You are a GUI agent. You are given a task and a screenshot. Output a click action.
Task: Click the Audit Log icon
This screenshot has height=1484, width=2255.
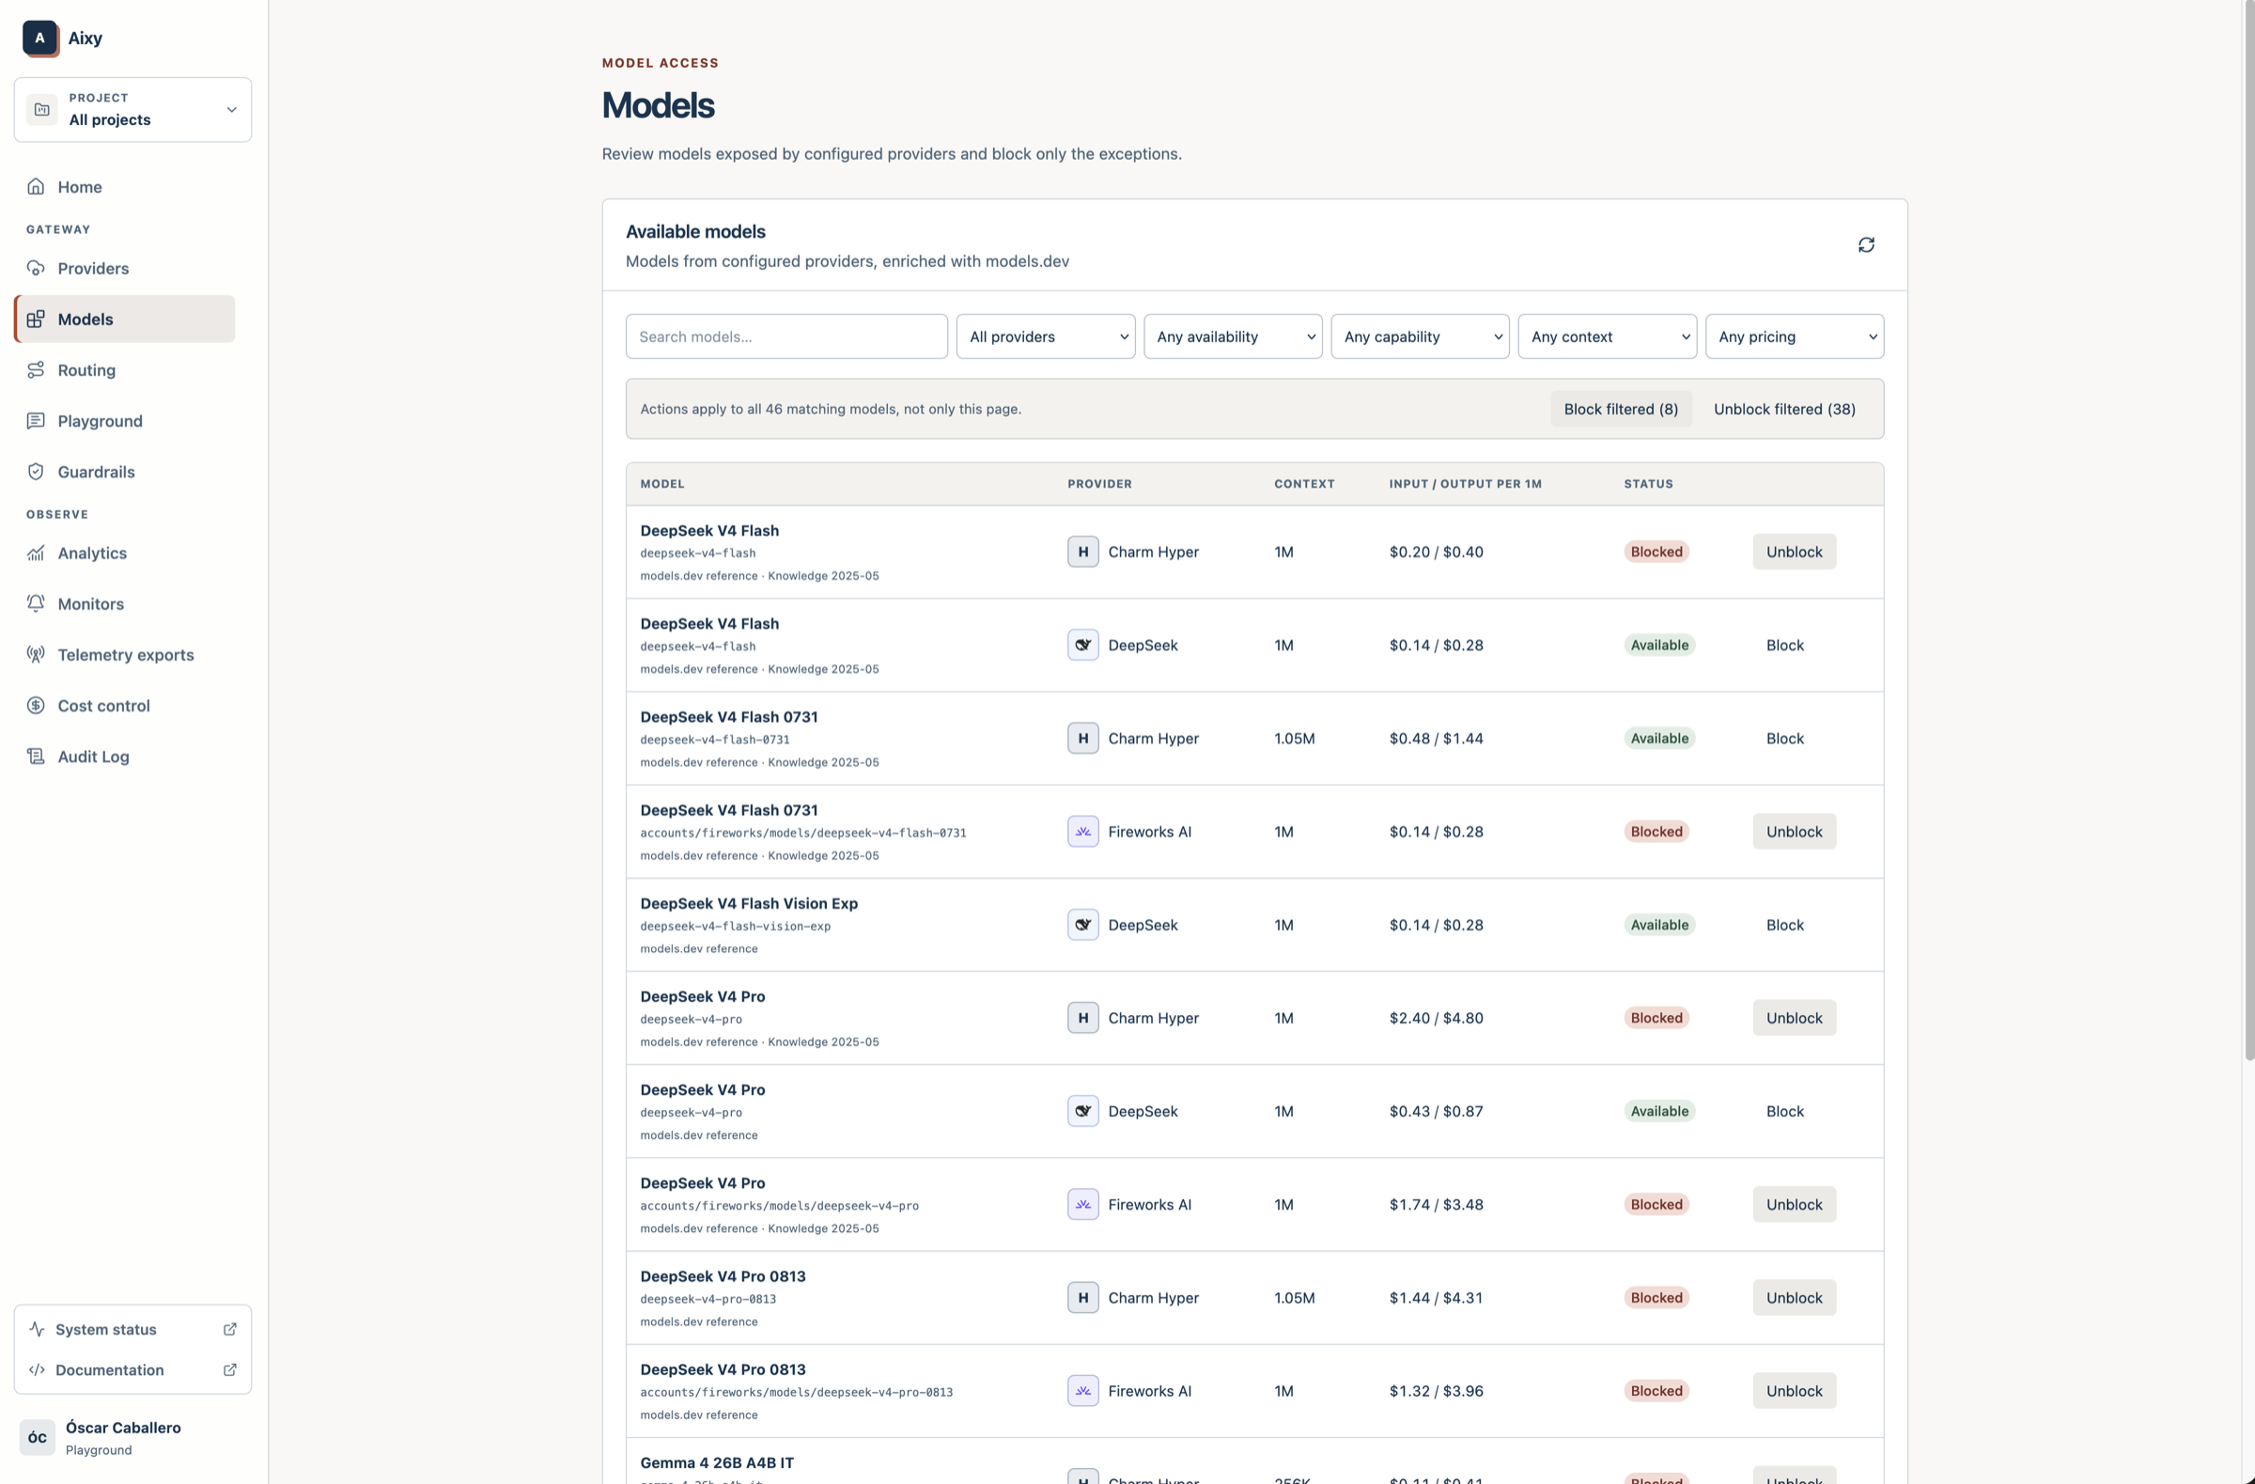pos(36,757)
